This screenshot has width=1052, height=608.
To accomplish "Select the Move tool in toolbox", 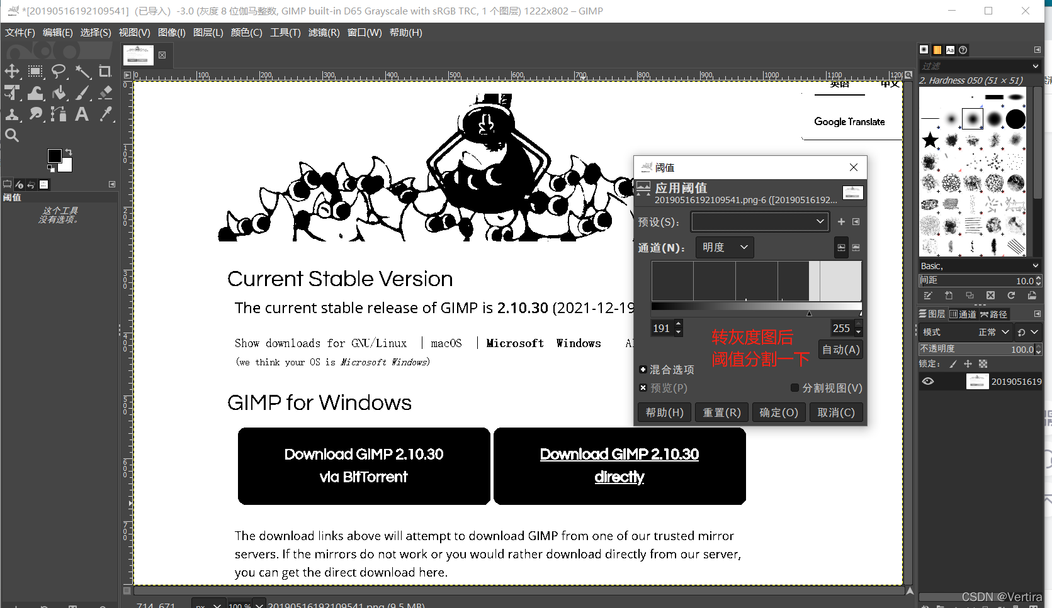I will coord(12,71).
